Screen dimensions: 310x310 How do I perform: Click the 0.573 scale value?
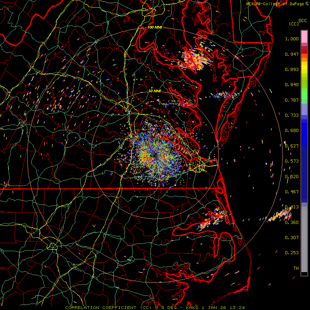(292, 161)
